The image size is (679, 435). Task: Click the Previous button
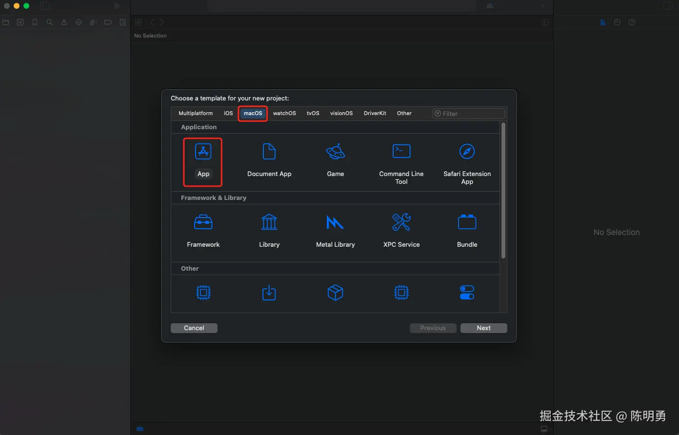point(433,328)
